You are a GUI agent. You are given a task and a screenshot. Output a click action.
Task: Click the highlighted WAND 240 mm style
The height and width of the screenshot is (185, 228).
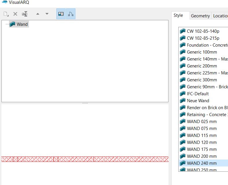point(203,163)
